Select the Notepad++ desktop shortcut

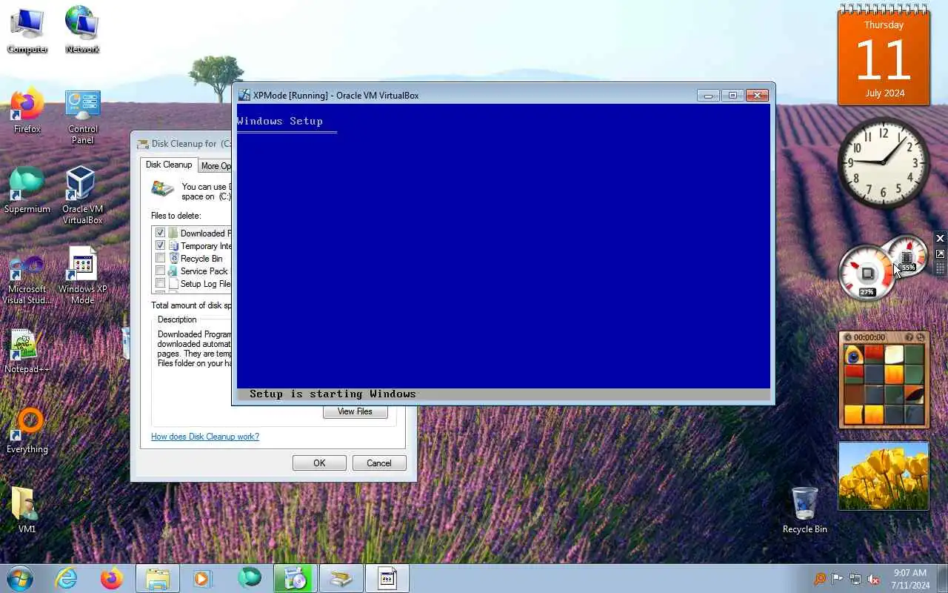[27, 351]
